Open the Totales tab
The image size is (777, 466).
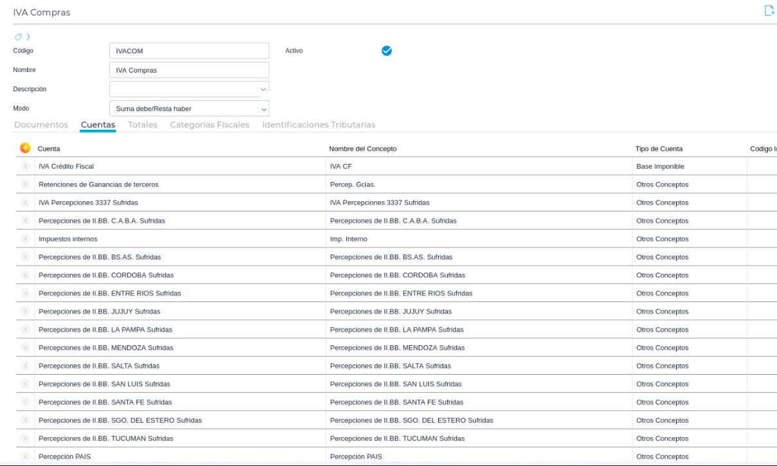pyautogui.click(x=143, y=125)
